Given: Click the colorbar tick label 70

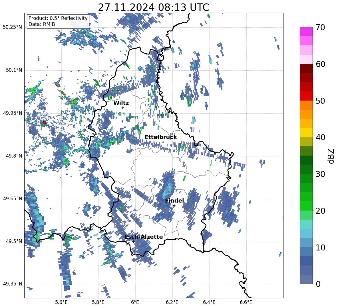Looking at the screenshot, I should click(x=321, y=28).
